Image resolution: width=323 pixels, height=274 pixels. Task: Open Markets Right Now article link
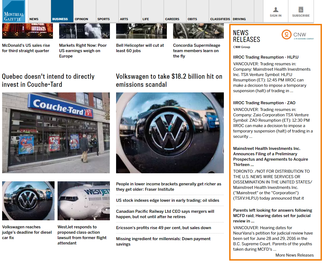[x=83, y=51]
